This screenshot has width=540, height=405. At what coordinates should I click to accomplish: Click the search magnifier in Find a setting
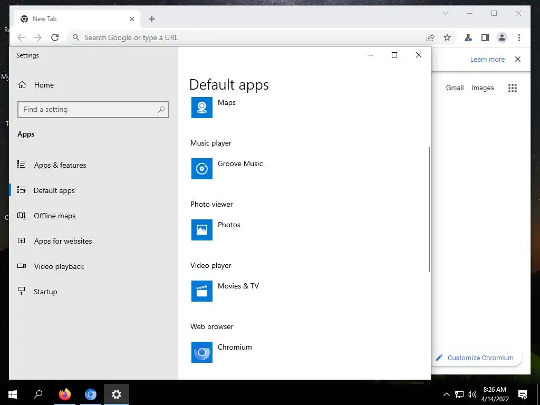point(161,110)
